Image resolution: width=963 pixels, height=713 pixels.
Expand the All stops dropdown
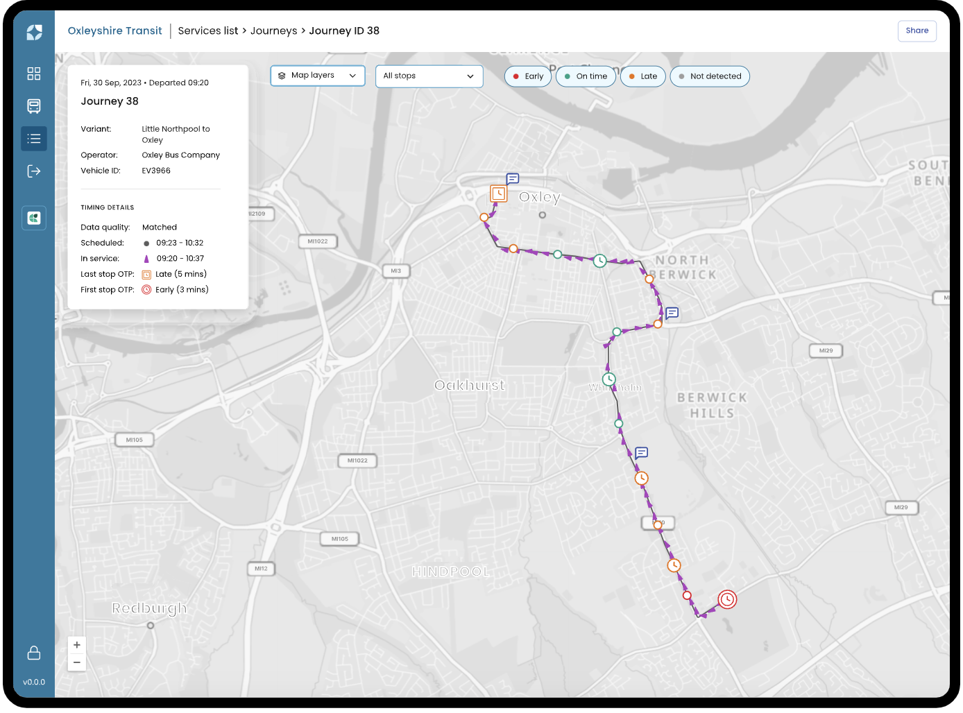coord(429,76)
